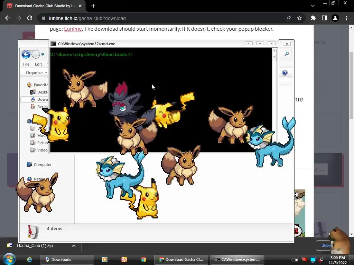Click the monitor network tray icon
Viewport: 354px width, 265px height.
tap(313, 259)
